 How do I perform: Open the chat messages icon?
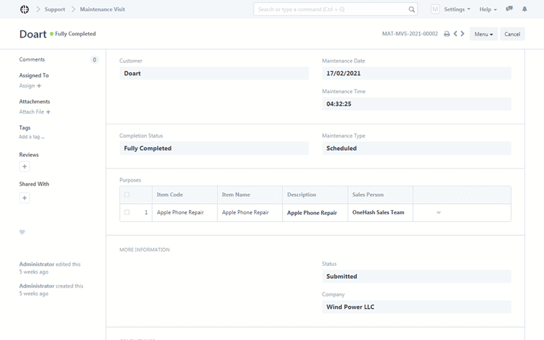pyautogui.click(x=509, y=10)
